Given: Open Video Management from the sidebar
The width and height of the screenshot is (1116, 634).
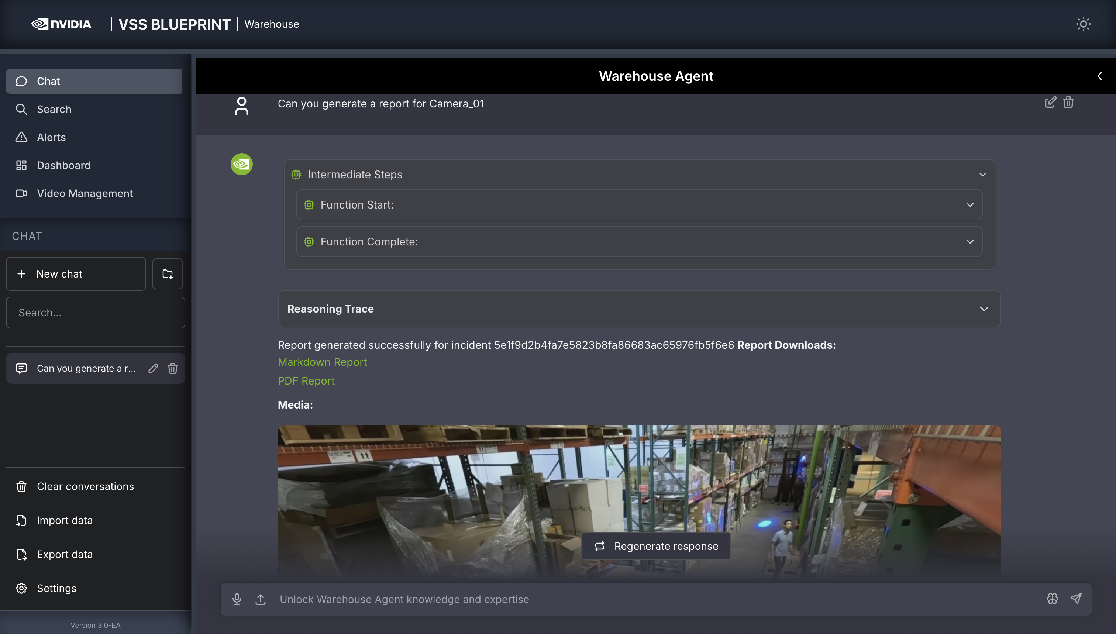Looking at the screenshot, I should pos(85,193).
